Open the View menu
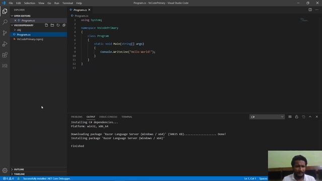This screenshot has height=181, width=322. coord(41,3)
